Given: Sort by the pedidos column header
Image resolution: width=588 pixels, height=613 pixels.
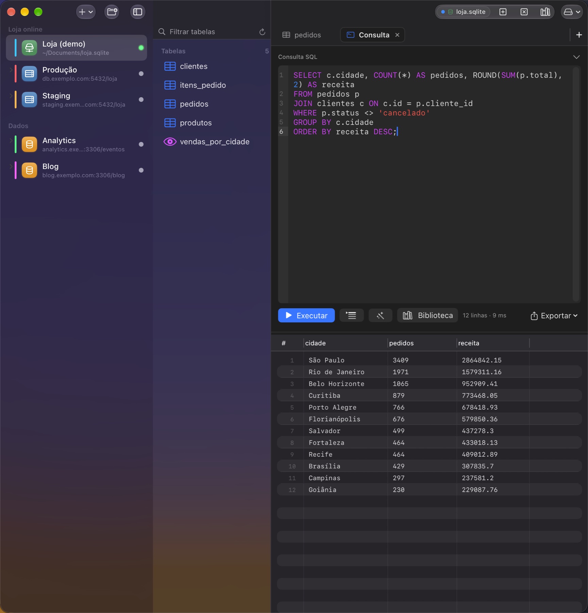Looking at the screenshot, I should tap(422, 343).
